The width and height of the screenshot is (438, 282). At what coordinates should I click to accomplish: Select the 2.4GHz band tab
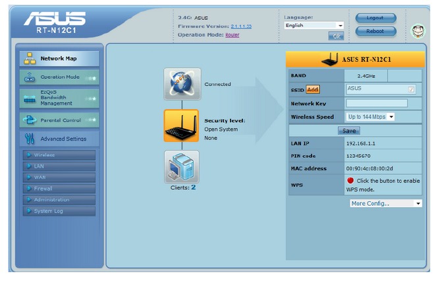tap(366, 76)
